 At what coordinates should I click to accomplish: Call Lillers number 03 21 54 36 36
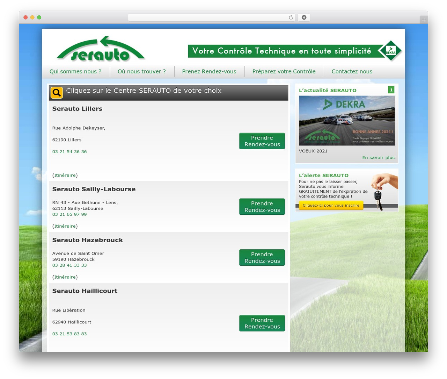click(69, 152)
